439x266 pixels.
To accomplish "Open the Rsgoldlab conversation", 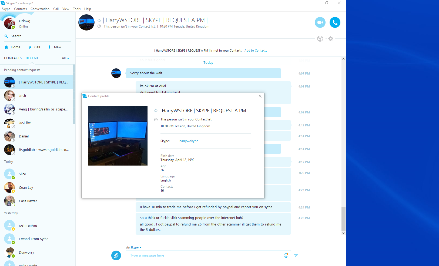I will coord(36,150).
